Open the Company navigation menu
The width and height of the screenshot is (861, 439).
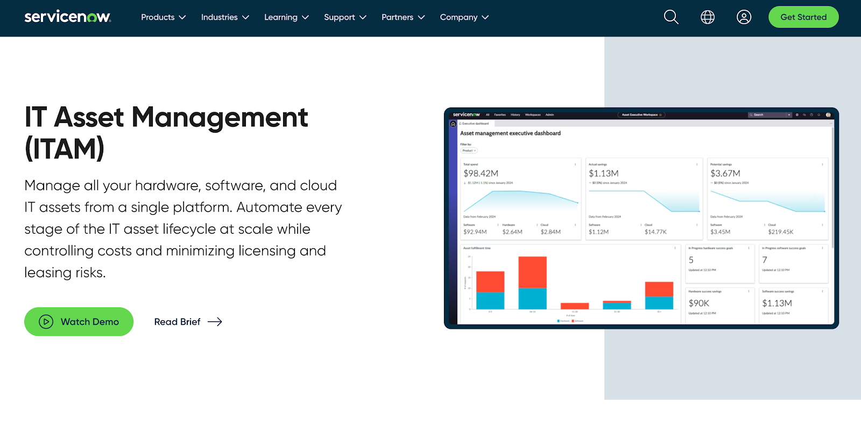464,17
